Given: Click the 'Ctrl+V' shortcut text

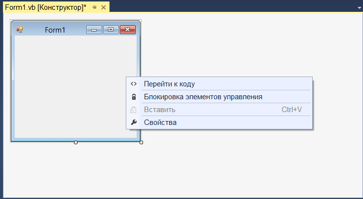Looking at the screenshot, I should 291,110.
